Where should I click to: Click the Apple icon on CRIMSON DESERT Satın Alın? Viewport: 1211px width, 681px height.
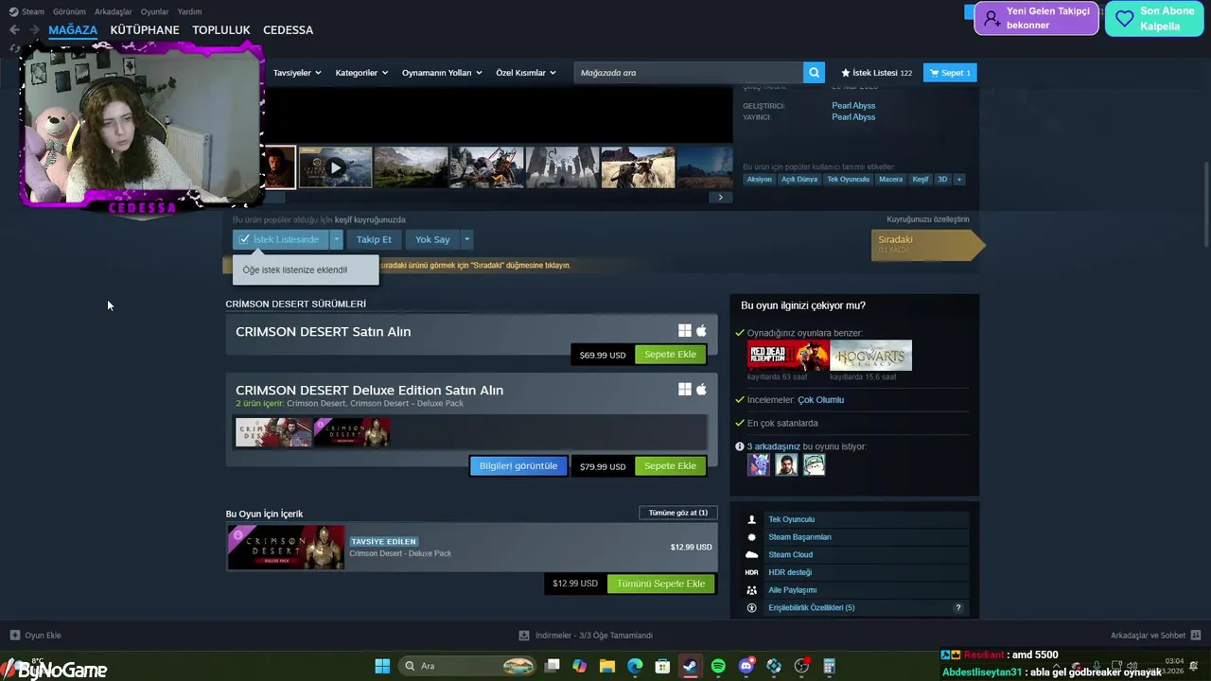(x=701, y=331)
